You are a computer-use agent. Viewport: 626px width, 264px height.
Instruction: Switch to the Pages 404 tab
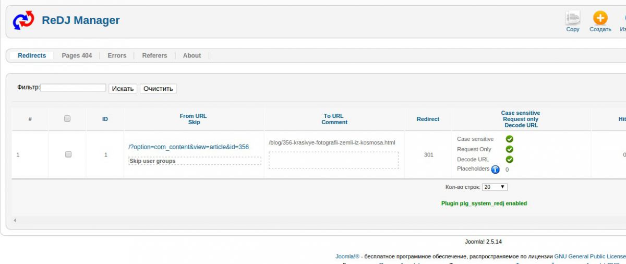77,55
